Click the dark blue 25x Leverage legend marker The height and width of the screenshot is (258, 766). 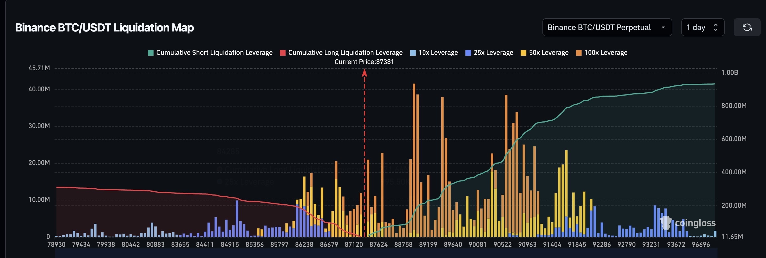468,52
